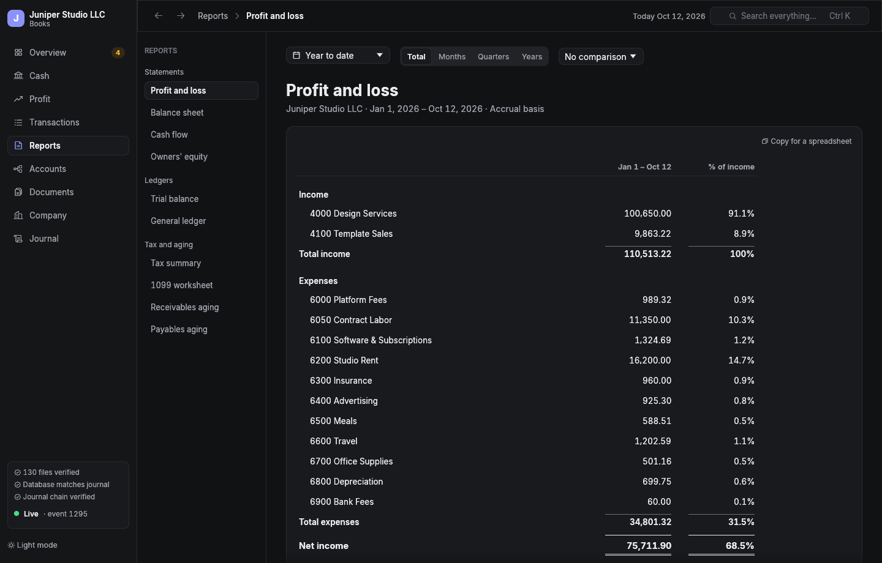
Task: Open Receivables aging report
Action: point(201,307)
